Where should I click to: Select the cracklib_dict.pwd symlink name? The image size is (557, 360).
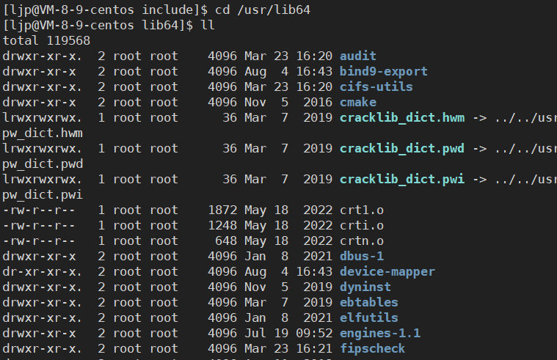401,149
